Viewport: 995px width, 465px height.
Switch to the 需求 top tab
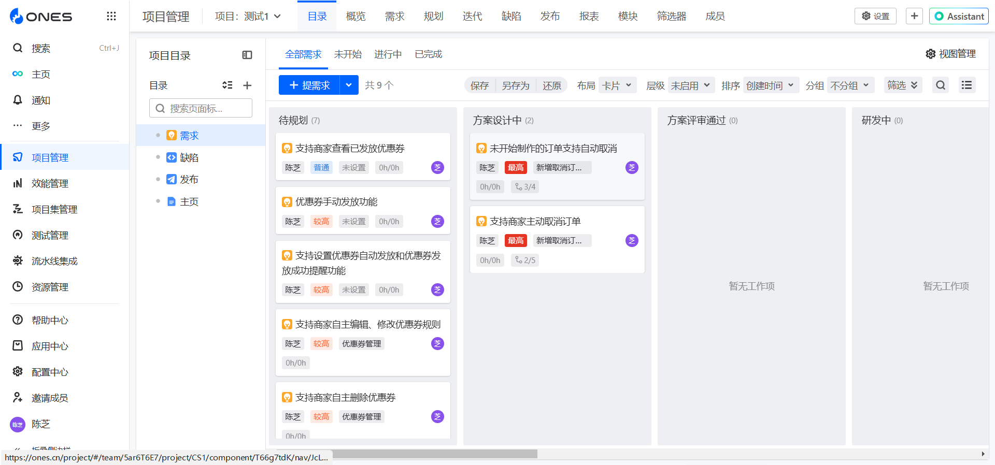[394, 16]
